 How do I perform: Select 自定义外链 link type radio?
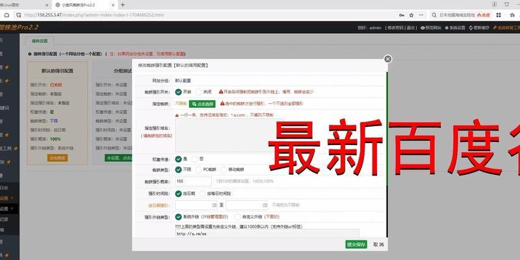(x=237, y=217)
